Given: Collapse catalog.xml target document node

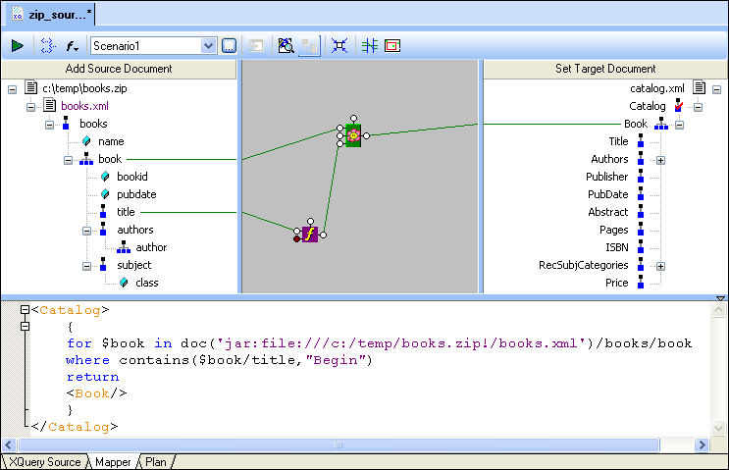Looking at the screenshot, I should (x=716, y=89).
